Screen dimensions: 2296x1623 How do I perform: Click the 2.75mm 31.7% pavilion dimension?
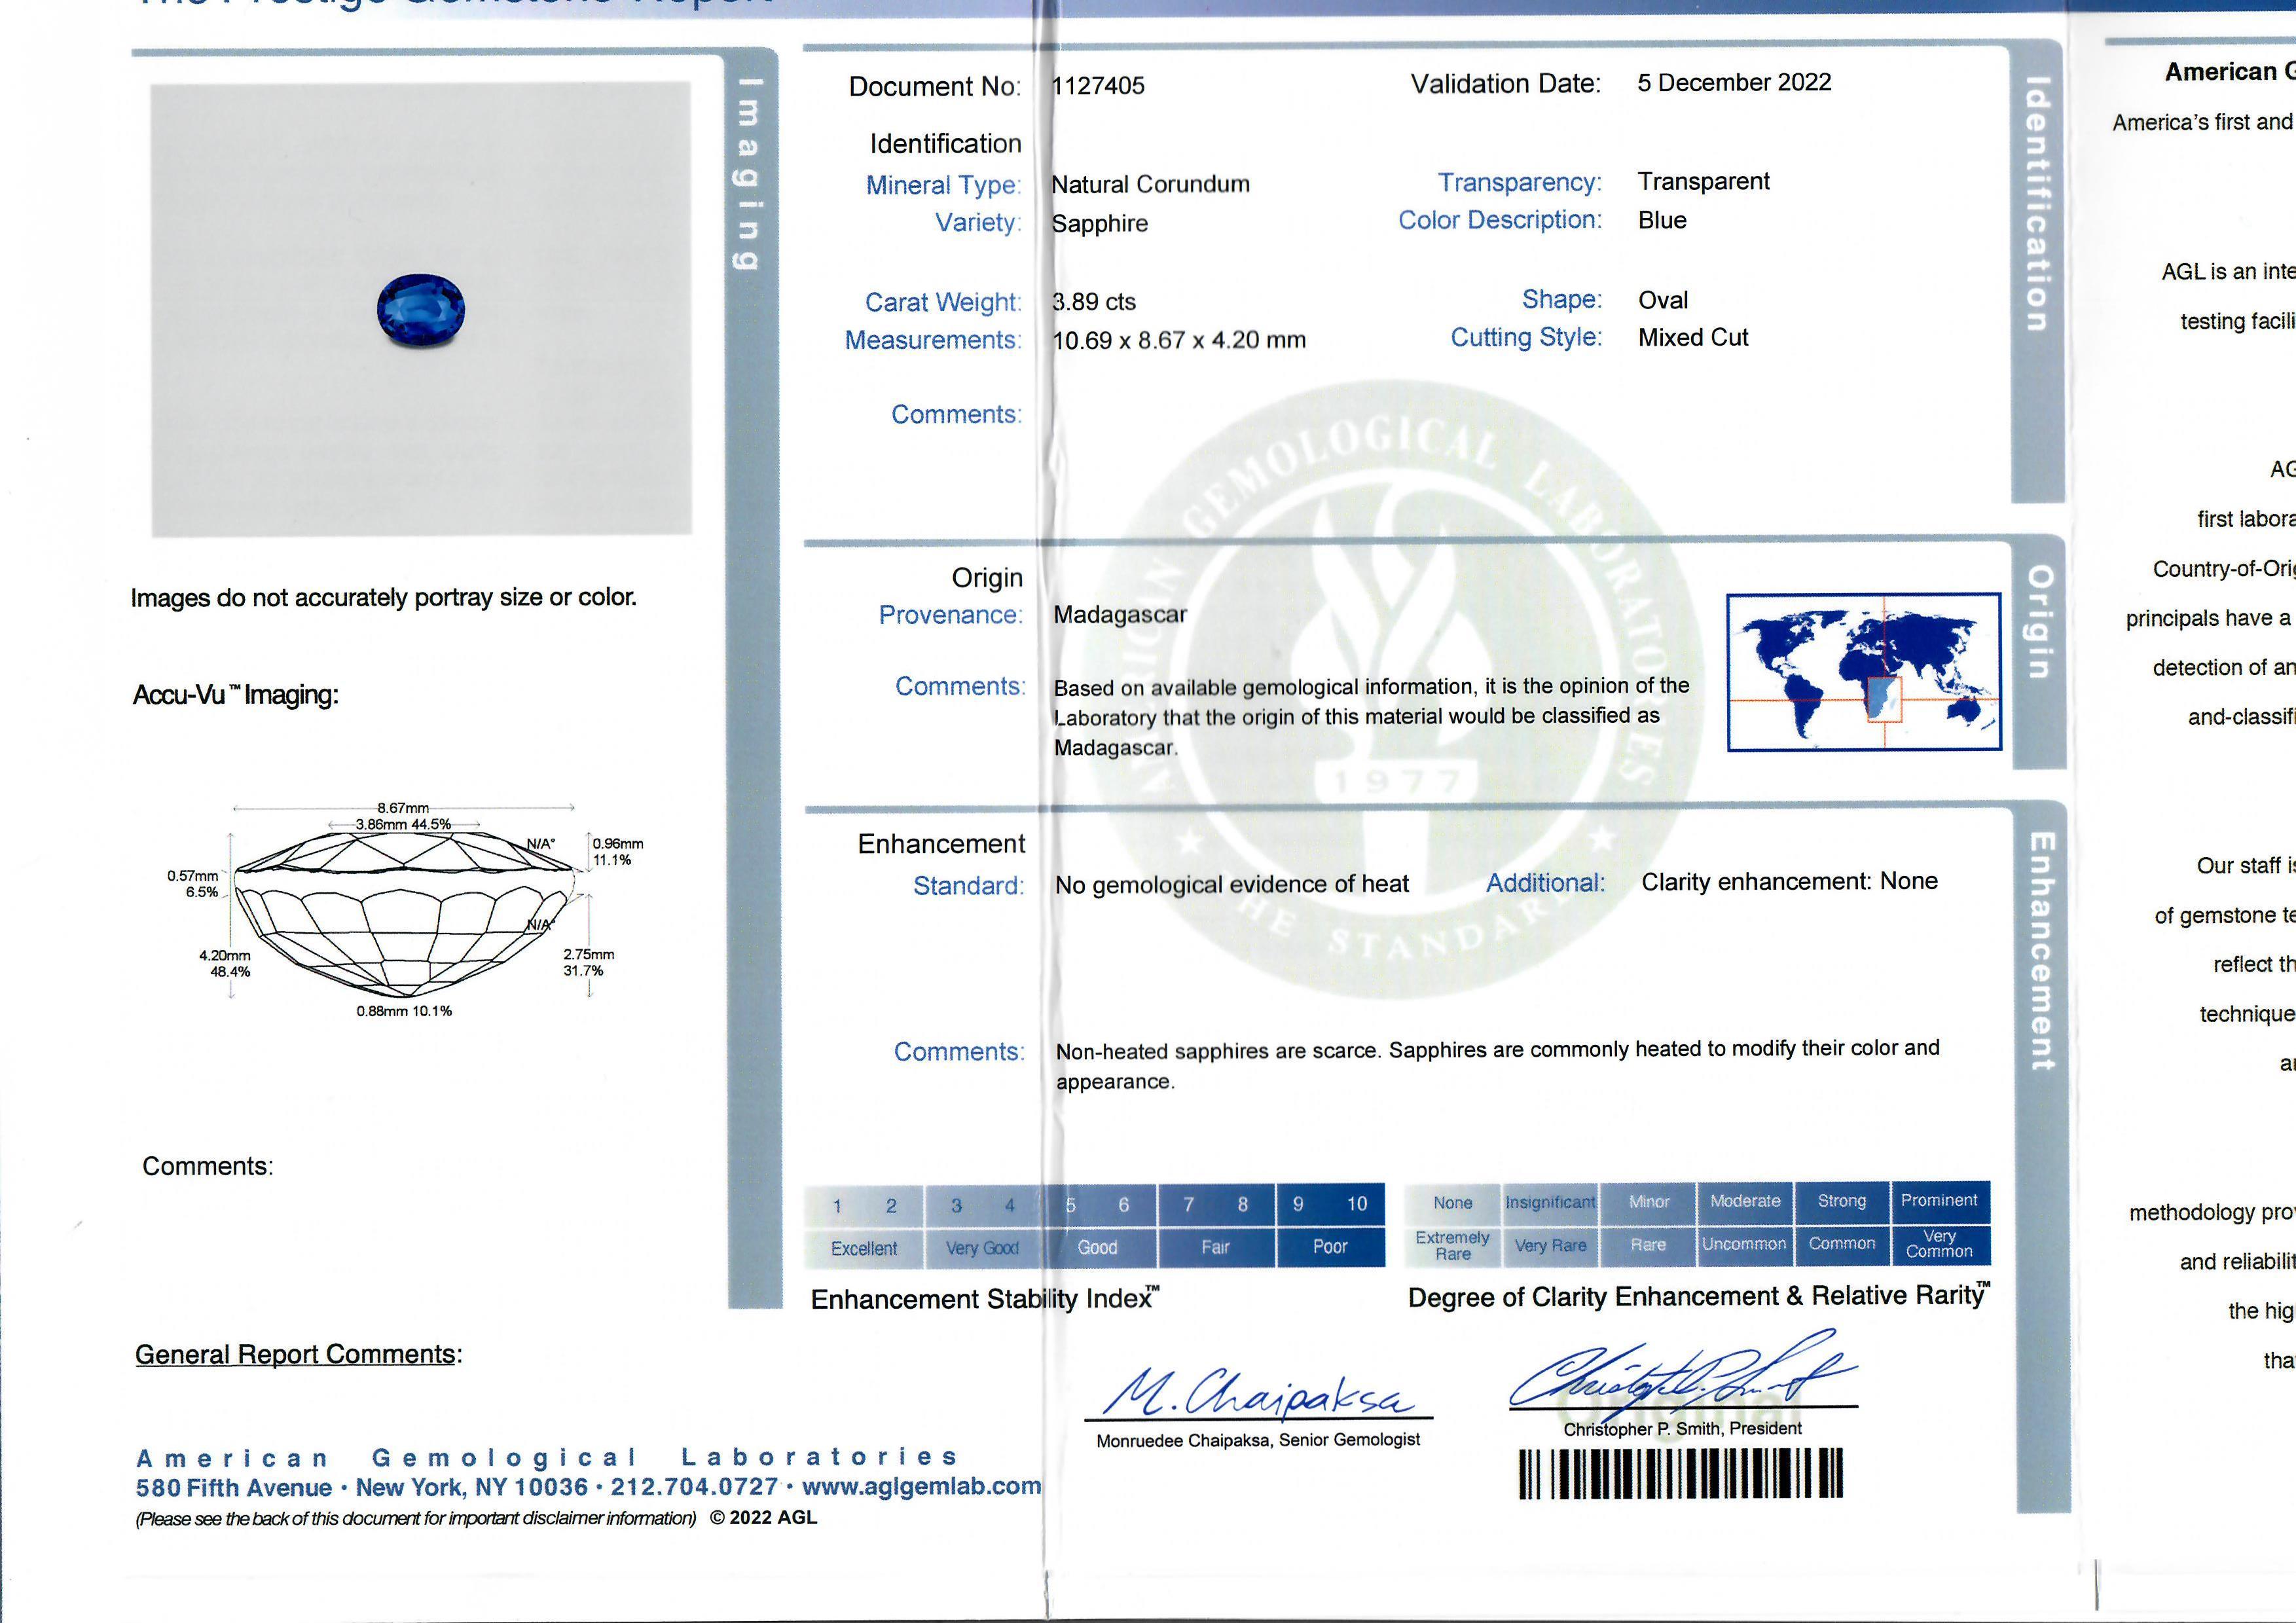[x=589, y=963]
